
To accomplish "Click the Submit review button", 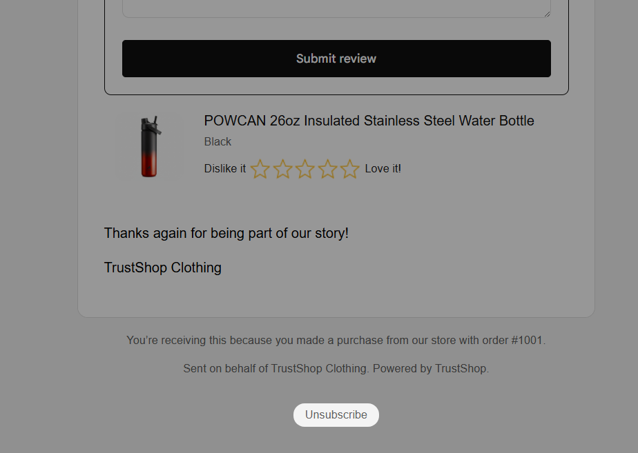I will [336, 59].
